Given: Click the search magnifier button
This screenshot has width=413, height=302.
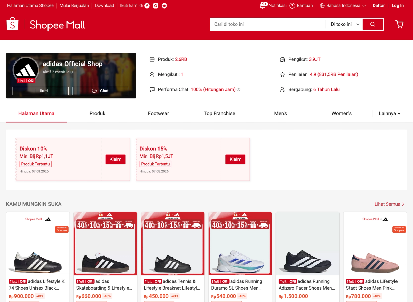Looking at the screenshot, I should click(372, 24).
